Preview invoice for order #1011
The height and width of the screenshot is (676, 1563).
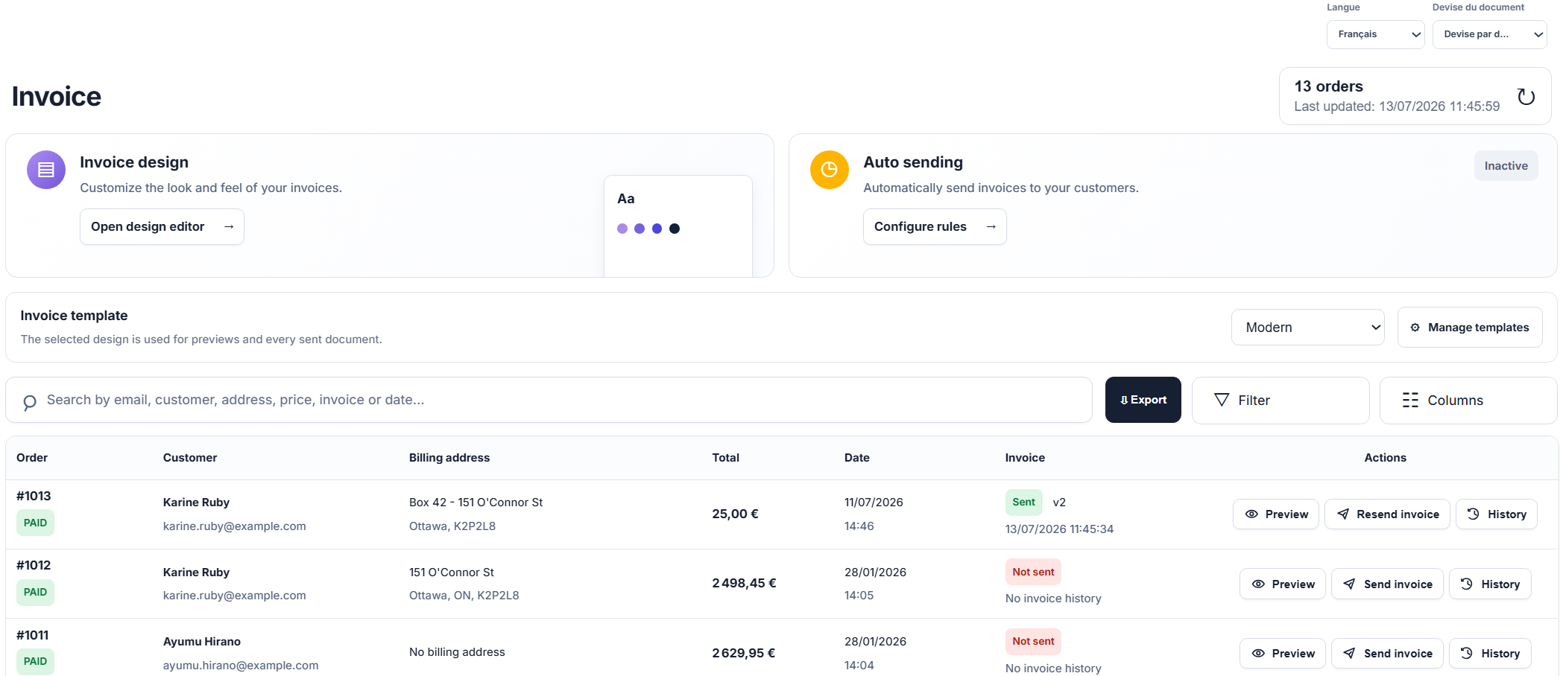click(x=1282, y=654)
